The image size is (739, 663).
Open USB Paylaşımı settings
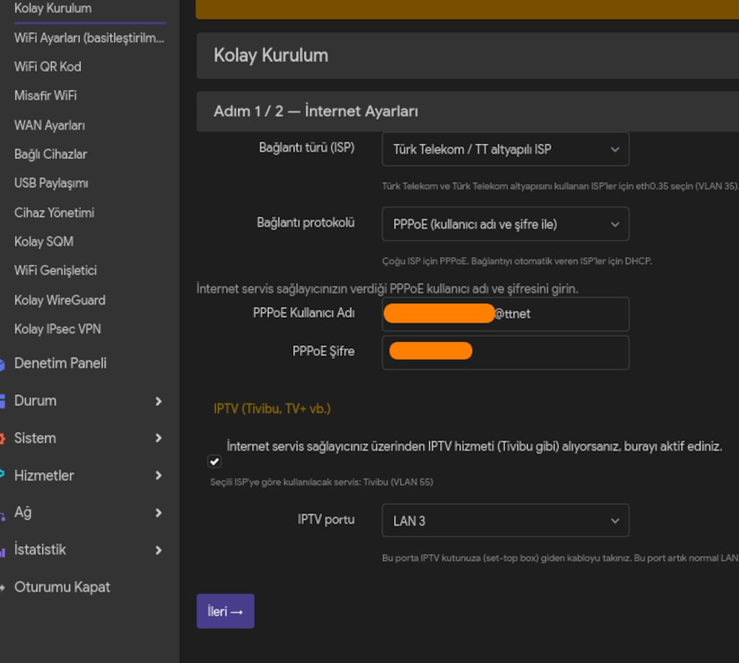51,183
